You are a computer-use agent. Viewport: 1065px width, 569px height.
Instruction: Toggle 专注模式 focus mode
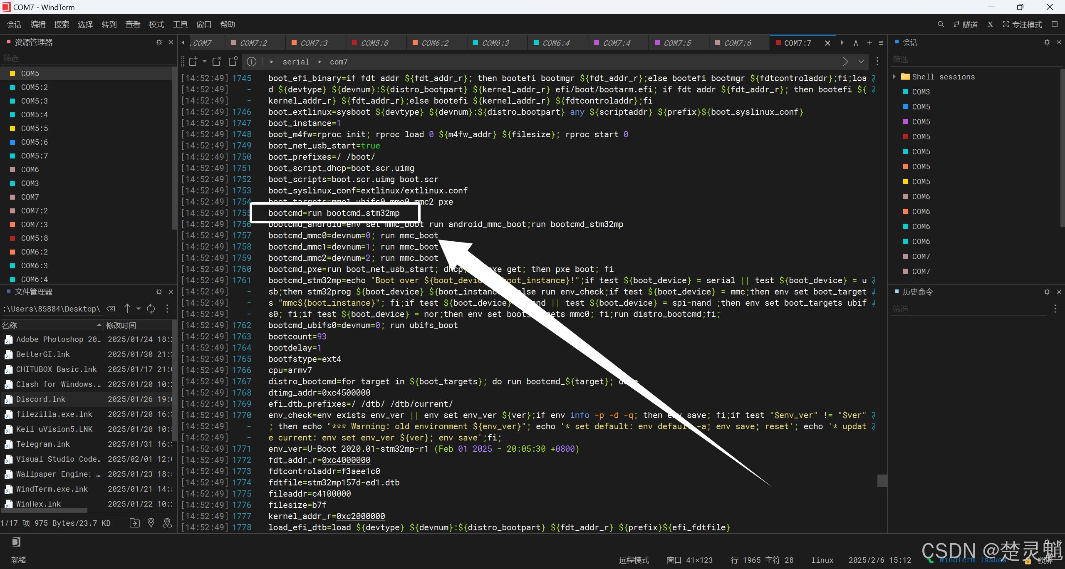coord(1022,25)
